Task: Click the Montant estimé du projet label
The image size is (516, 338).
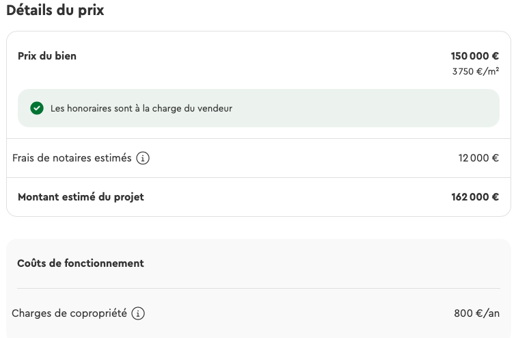Action: [x=81, y=197]
